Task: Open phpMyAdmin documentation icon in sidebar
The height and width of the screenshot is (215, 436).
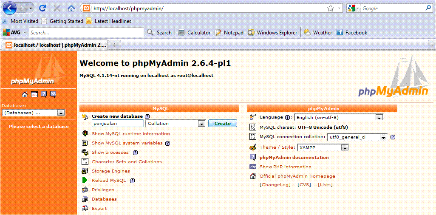Action: [44, 94]
